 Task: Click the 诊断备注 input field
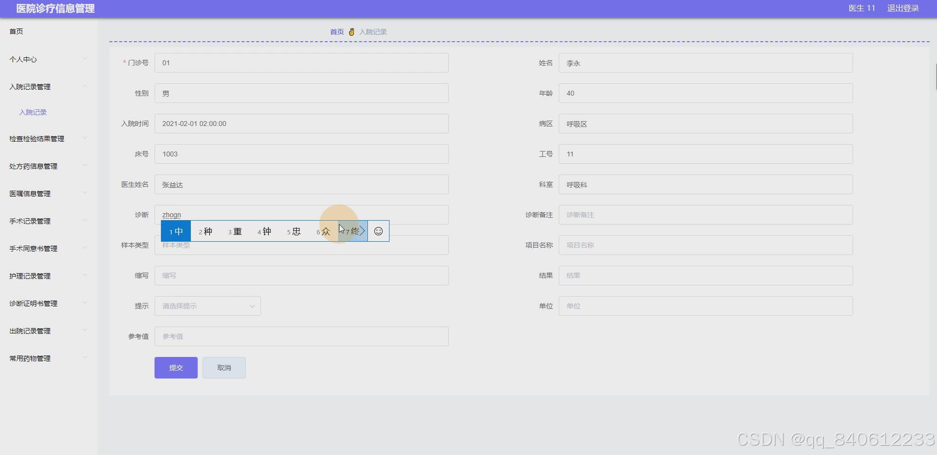[706, 215]
